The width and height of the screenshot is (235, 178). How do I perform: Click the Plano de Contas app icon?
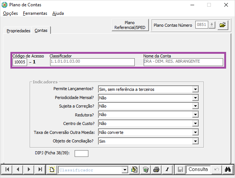[4, 5]
